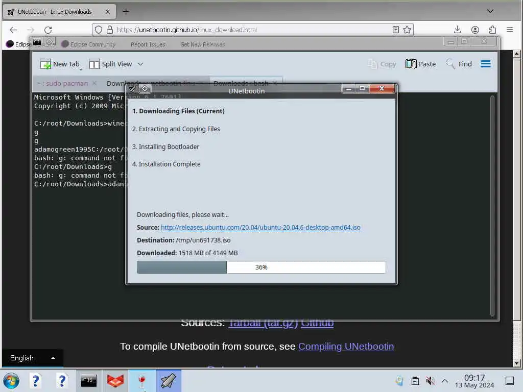Maximize the UNetbootin window
This screenshot has width=523, height=392.
click(362, 88)
